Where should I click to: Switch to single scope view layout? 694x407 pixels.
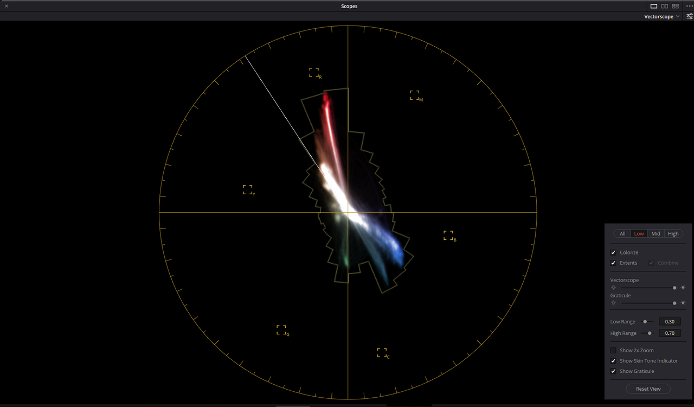coord(654,6)
